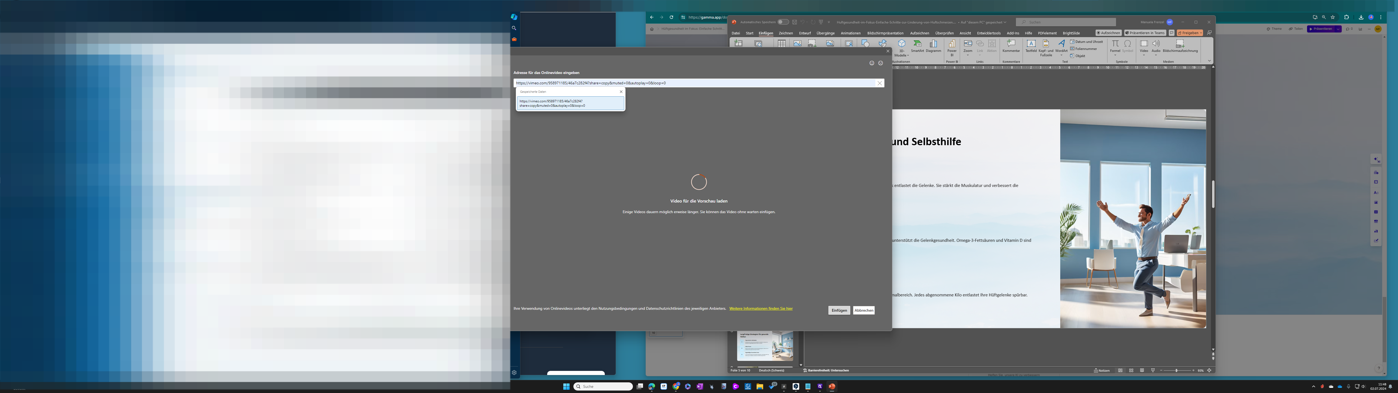Image resolution: width=1398 pixels, height=393 pixels.
Task: Open the BrightSlide ribbon tab
Action: pyautogui.click(x=1071, y=33)
